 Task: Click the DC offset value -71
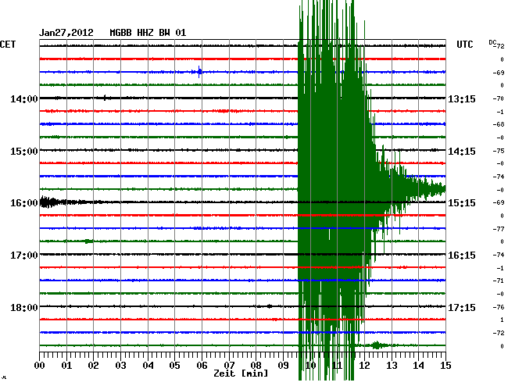[x=499, y=281]
